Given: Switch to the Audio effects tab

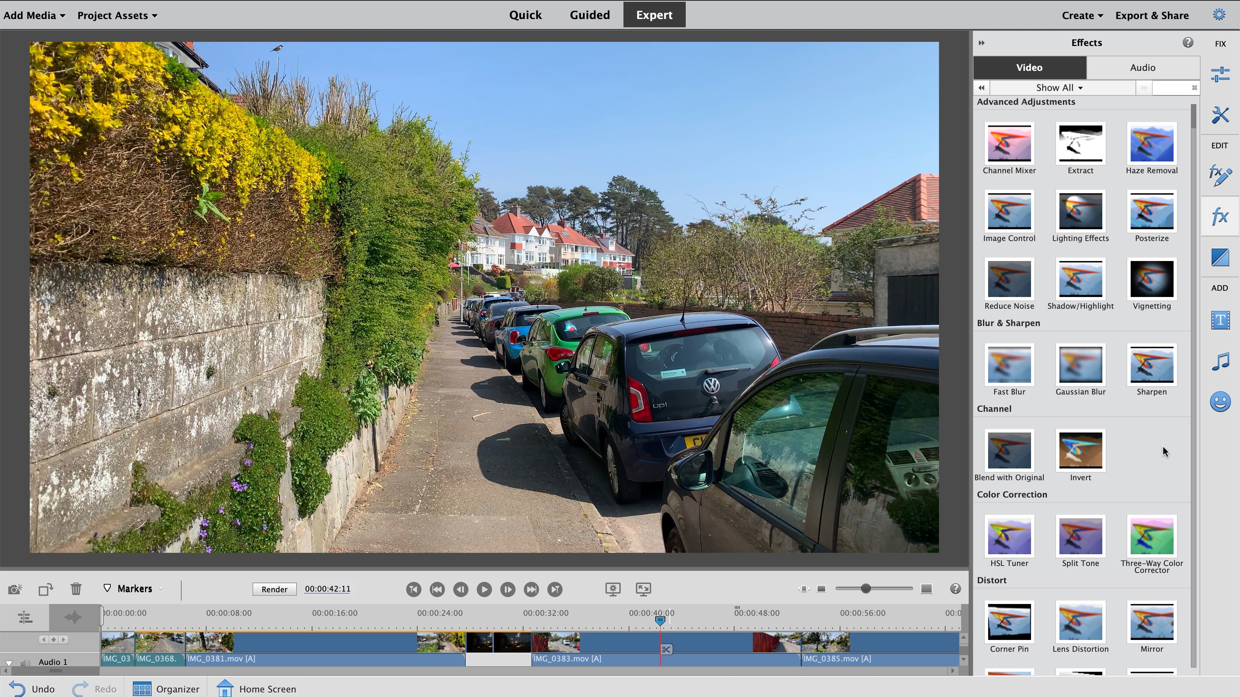Looking at the screenshot, I should point(1143,67).
